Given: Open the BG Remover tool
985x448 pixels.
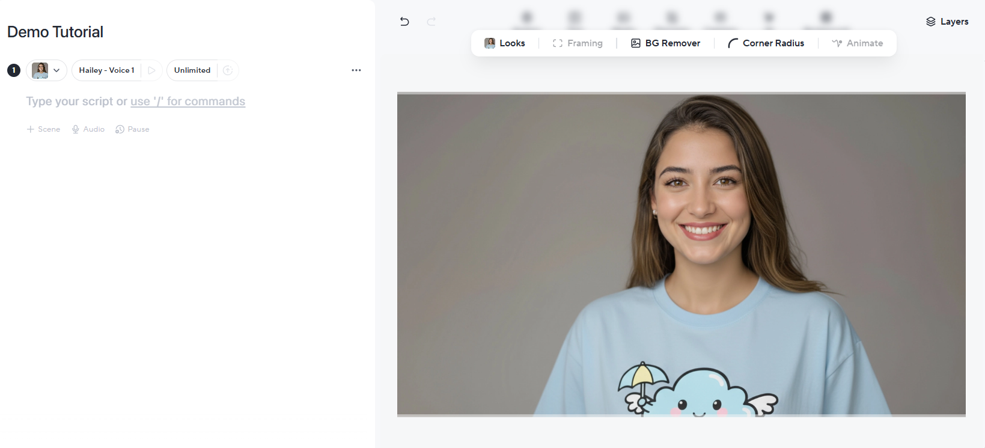Looking at the screenshot, I should 665,43.
